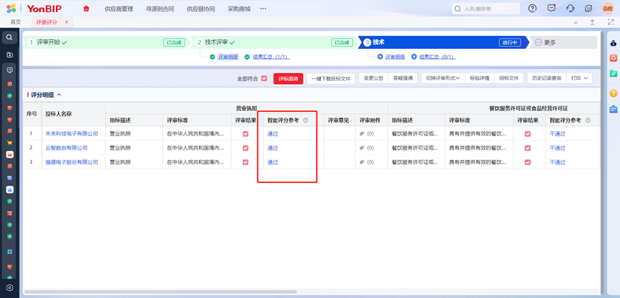Image resolution: width=620 pixels, height=298 pixels.
Task: Open 结果汇总 (1/1) link under 技术评审
Action: [271, 57]
